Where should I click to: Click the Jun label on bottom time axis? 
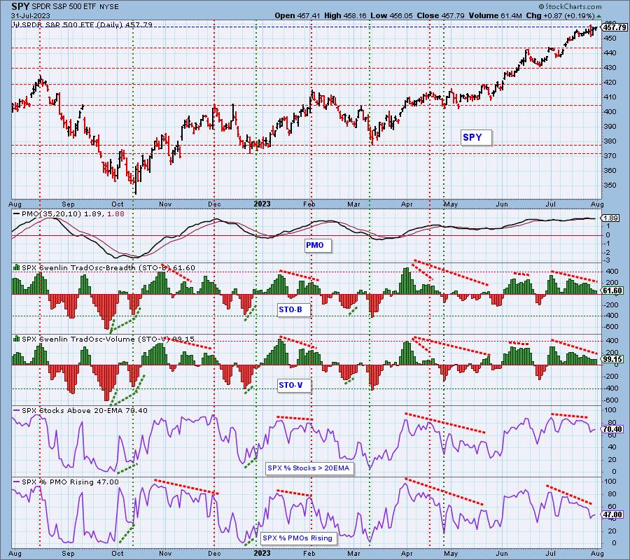coord(502,553)
